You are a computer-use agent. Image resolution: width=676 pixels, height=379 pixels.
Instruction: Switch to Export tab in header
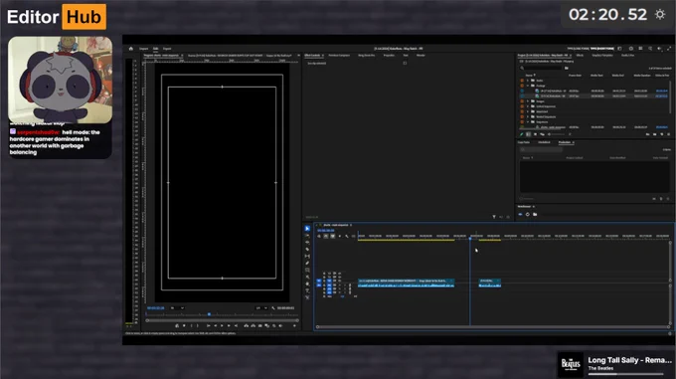pos(167,49)
